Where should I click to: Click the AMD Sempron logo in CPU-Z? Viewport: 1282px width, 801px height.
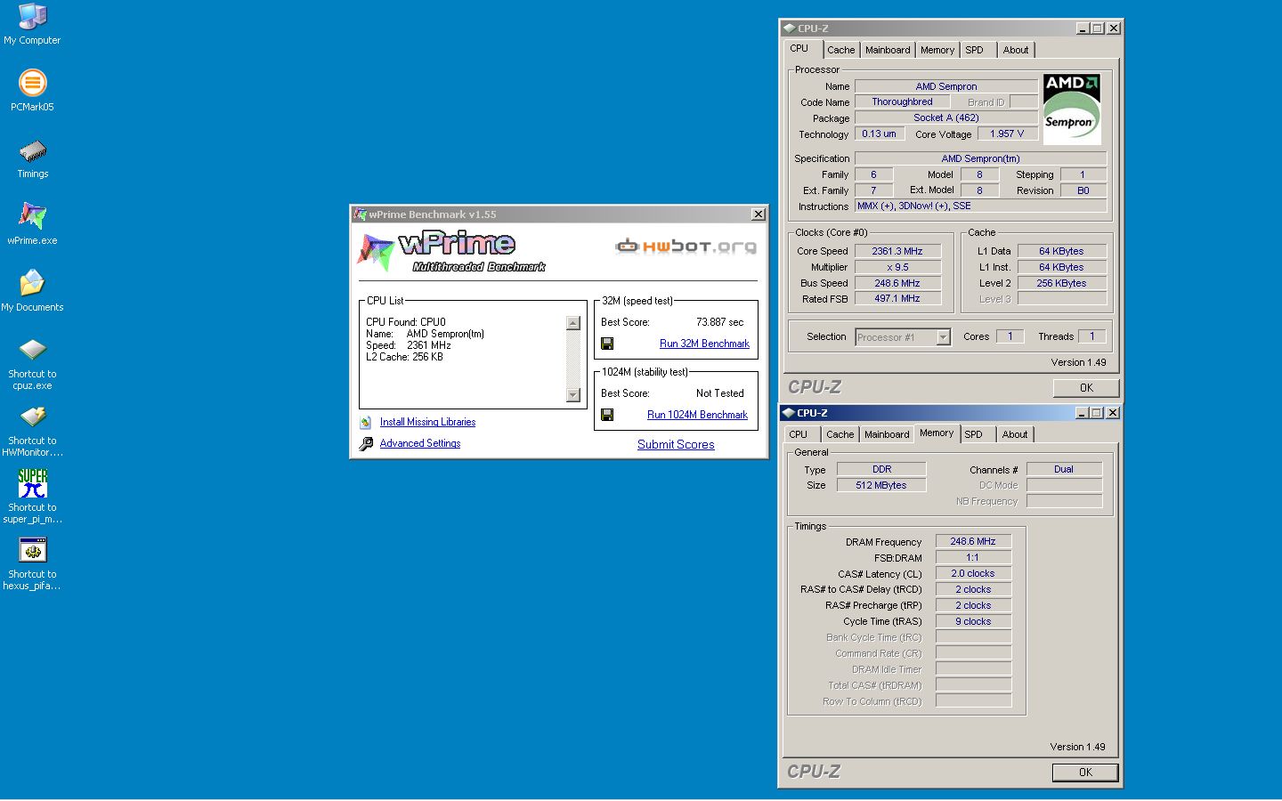(x=1072, y=109)
